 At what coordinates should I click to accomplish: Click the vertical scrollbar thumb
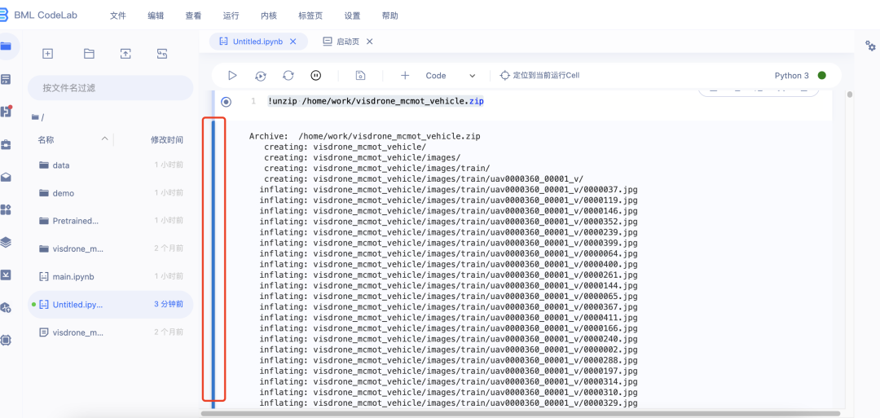tap(850, 95)
